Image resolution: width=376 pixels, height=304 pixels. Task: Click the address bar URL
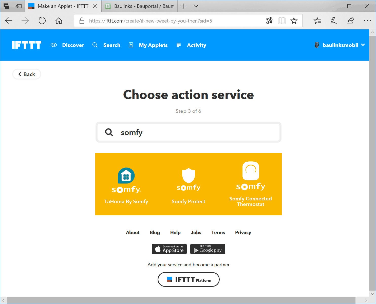click(151, 21)
